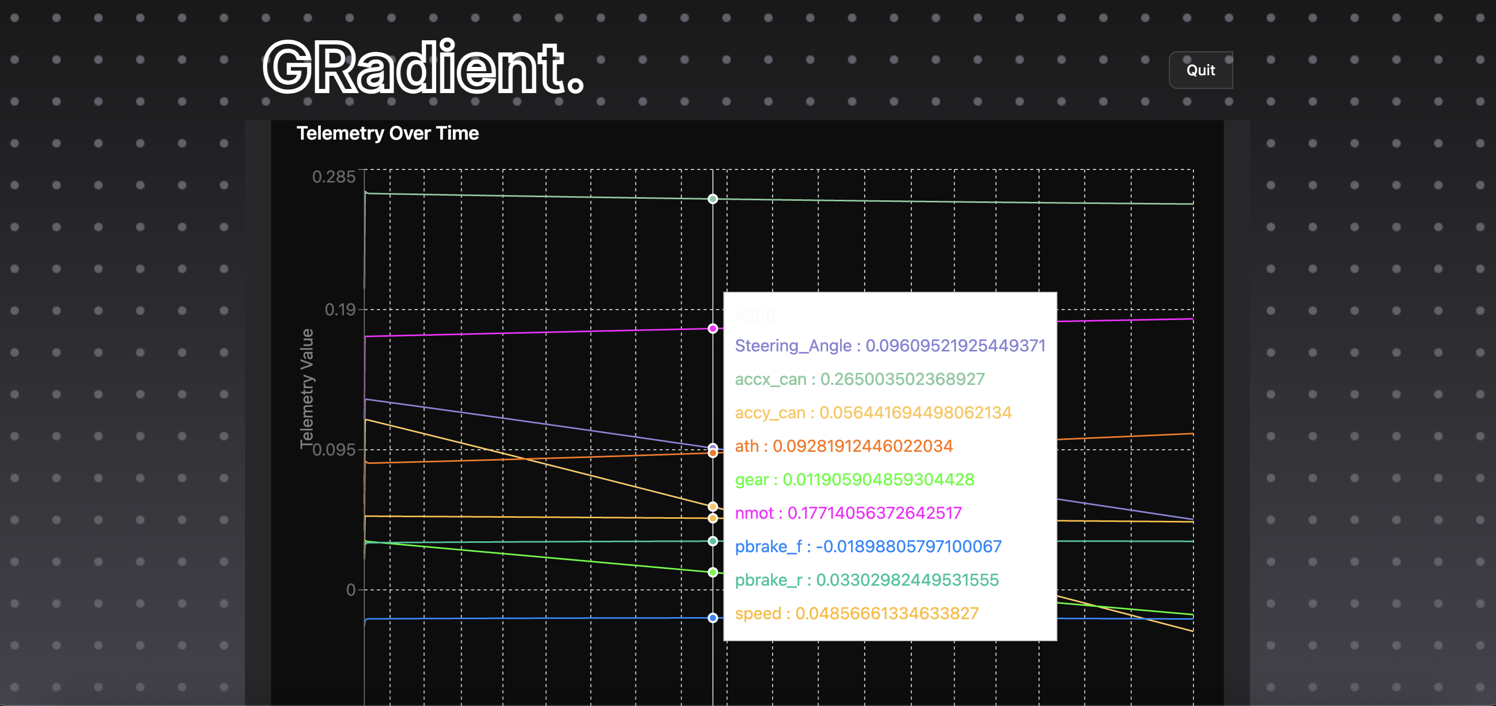This screenshot has width=1496, height=706.
Task: Select the teal pbrake_r data point
Action: pos(712,541)
